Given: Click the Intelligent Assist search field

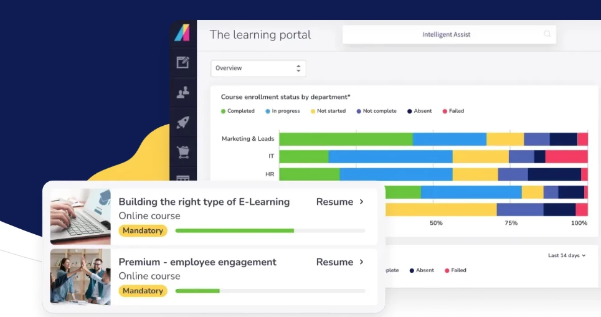Looking at the screenshot, I should (x=449, y=34).
